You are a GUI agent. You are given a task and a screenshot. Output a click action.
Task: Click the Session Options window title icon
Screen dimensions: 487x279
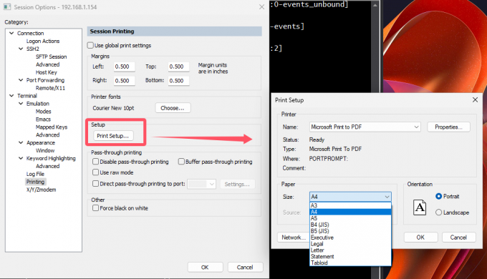(7, 7)
